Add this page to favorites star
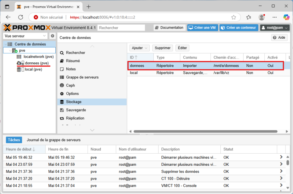The width and height of the screenshot is (293, 194). [233, 17]
